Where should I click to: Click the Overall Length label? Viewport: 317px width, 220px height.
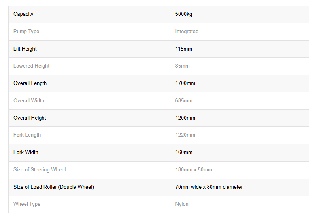[30, 83]
